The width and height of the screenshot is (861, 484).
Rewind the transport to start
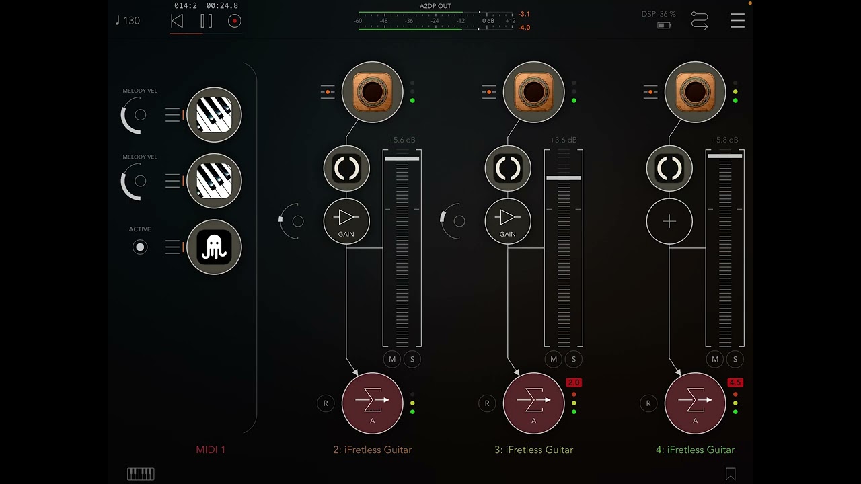click(177, 21)
